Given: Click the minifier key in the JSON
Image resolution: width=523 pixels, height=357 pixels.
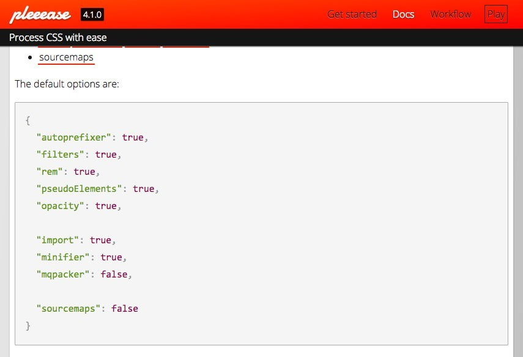Looking at the screenshot, I should point(62,257).
